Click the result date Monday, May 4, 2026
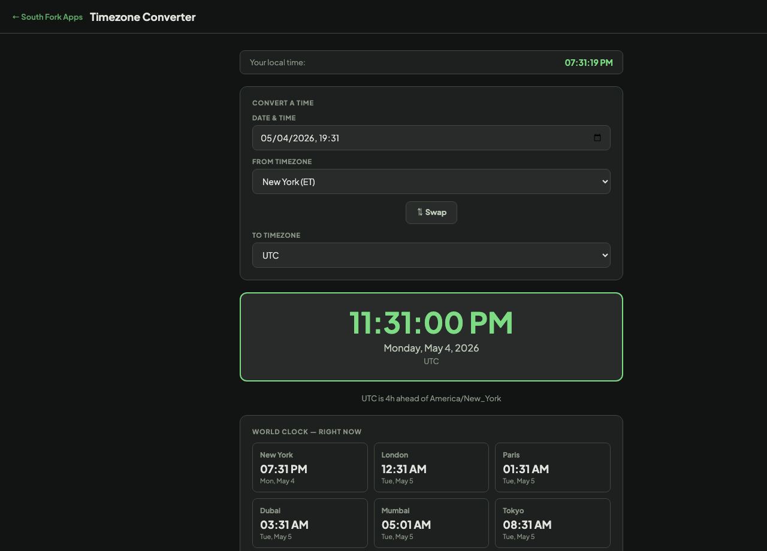Image resolution: width=767 pixels, height=551 pixels. (431, 348)
